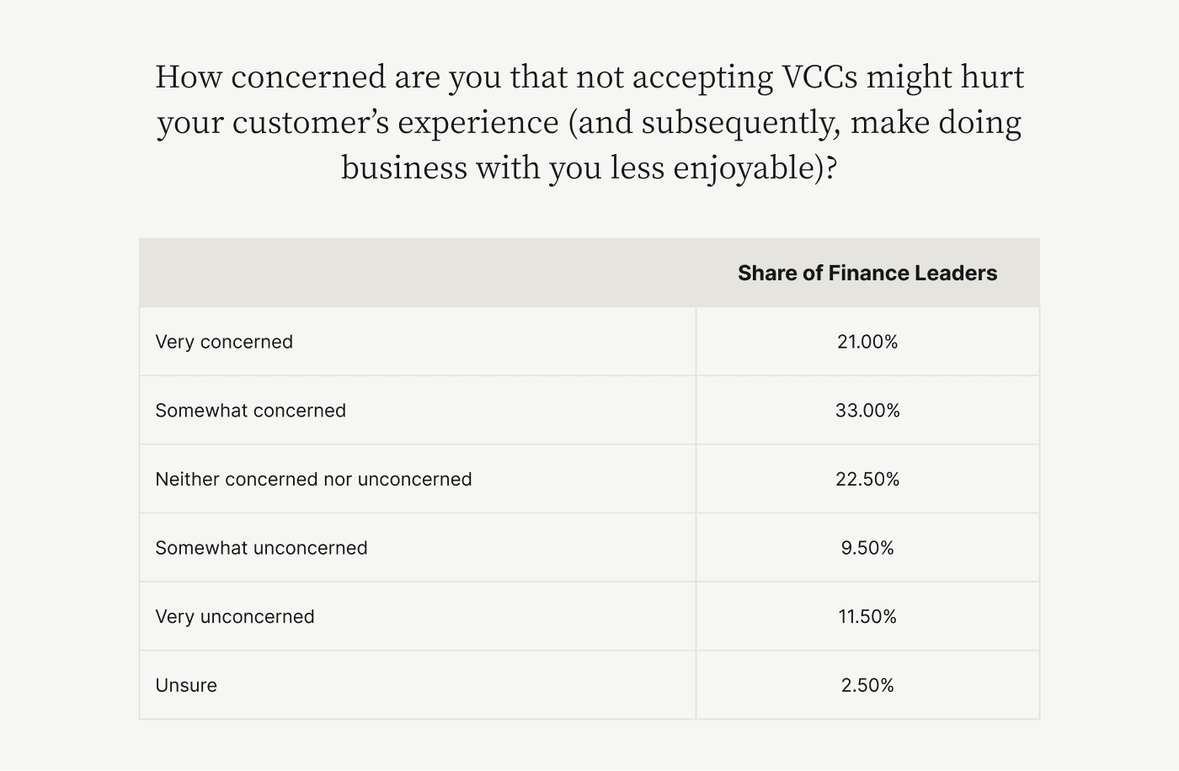The width and height of the screenshot is (1179, 771).
Task: Click the 22.50% value cell
Action: [867, 479]
